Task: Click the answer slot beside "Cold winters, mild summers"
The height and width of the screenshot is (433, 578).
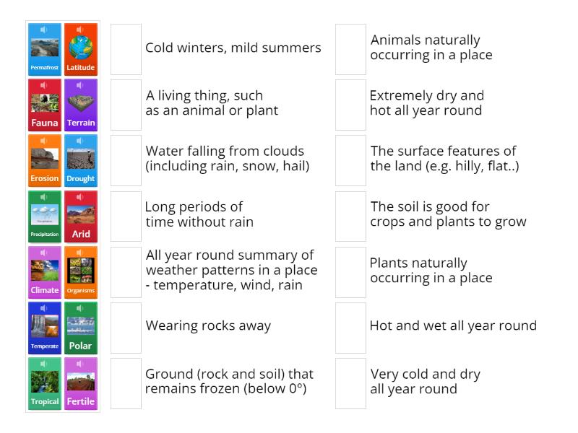Action: [124, 48]
